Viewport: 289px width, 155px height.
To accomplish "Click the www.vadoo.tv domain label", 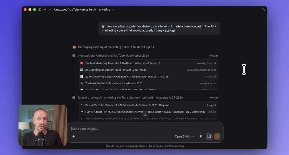I will [208, 83].
